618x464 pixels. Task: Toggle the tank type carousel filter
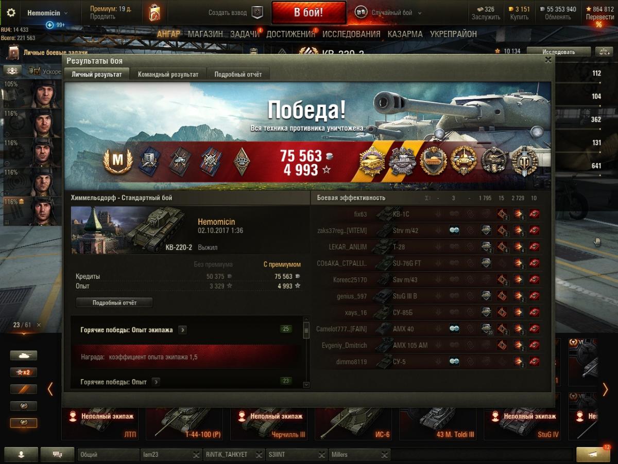tap(24, 355)
